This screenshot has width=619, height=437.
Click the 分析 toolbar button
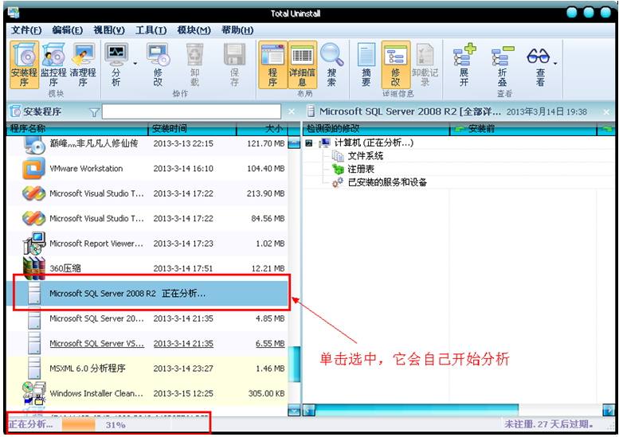116,65
